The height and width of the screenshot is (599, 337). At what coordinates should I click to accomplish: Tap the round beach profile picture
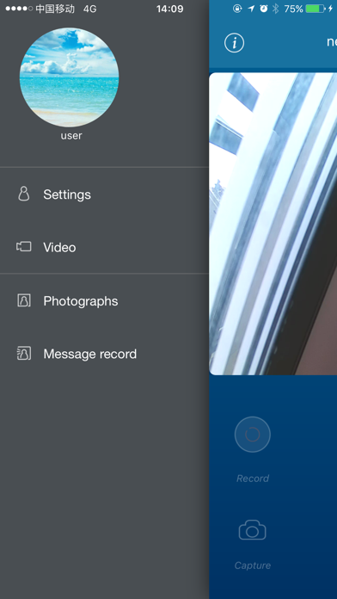pyautogui.click(x=69, y=77)
